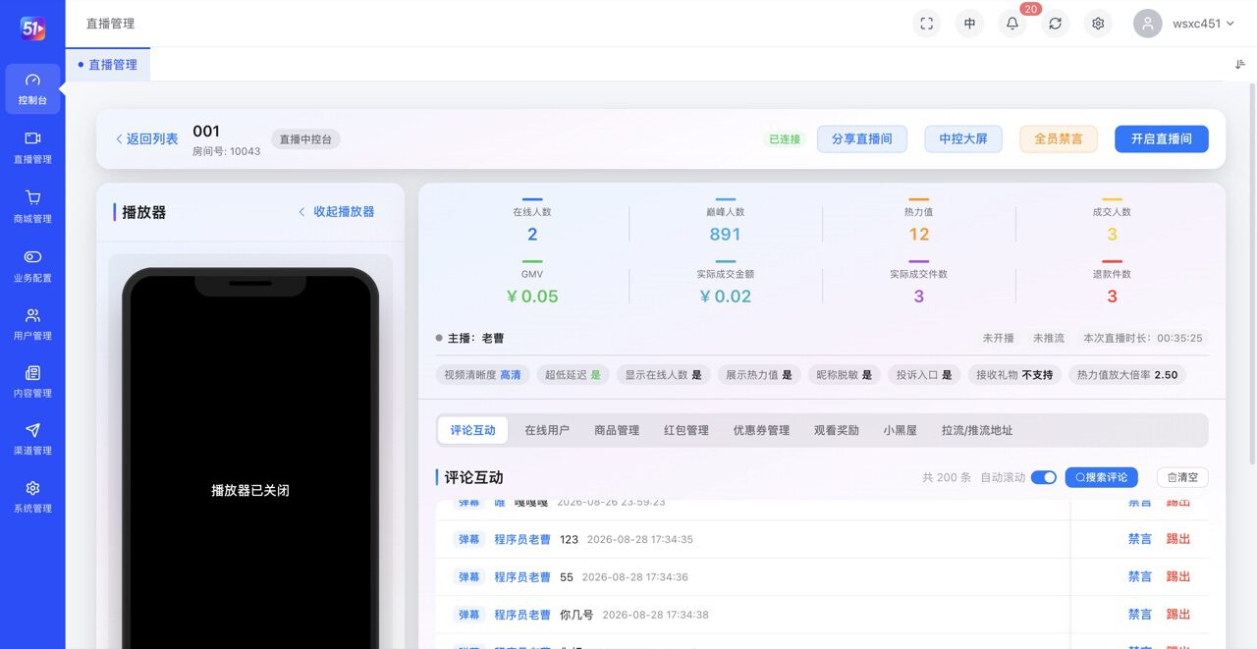Open 直播管理 in the sidebar

(x=32, y=147)
